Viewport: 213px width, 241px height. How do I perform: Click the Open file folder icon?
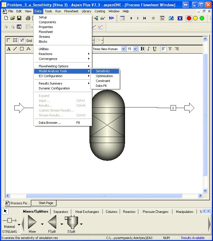(13, 18)
